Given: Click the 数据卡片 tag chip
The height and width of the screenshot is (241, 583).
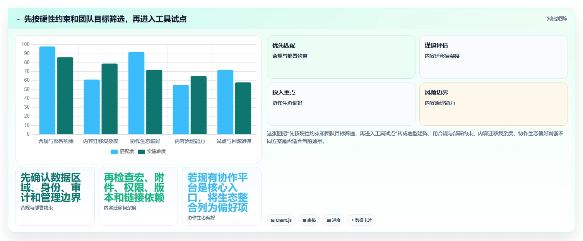Looking at the screenshot, I should pos(362,220).
